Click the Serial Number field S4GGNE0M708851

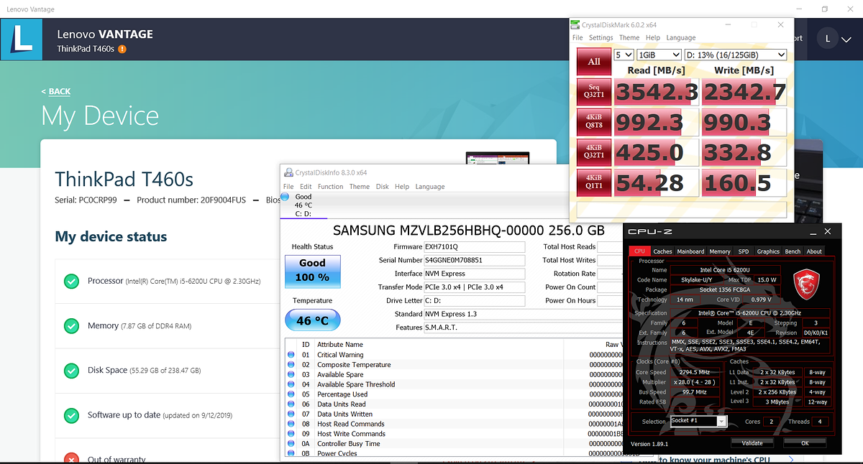point(475,260)
